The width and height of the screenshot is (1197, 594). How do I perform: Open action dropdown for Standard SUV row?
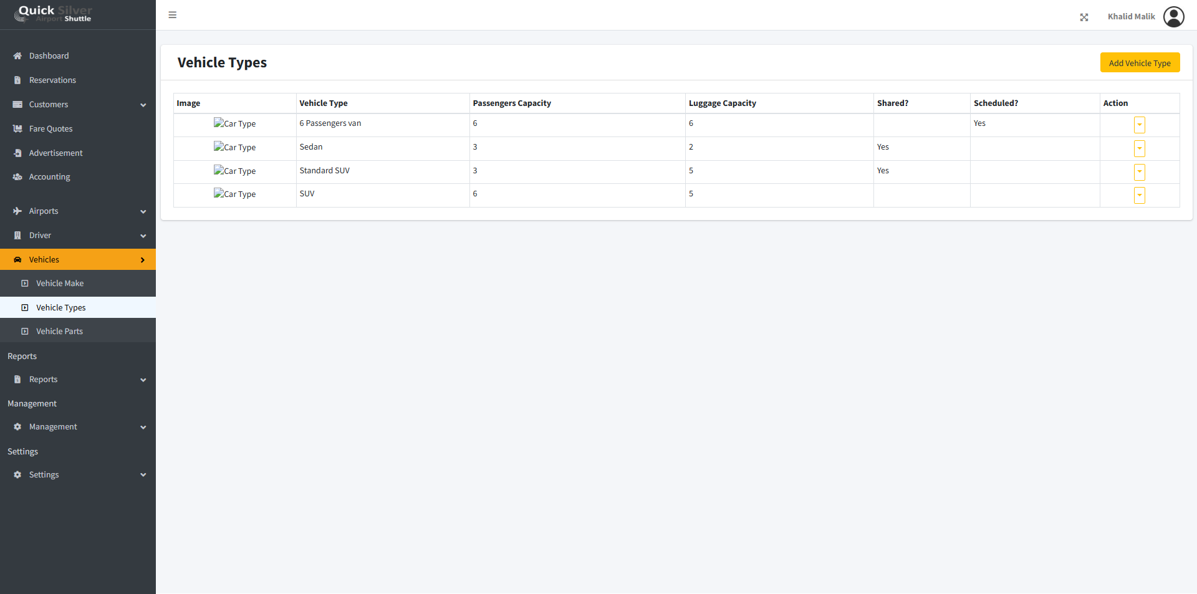tap(1139, 172)
